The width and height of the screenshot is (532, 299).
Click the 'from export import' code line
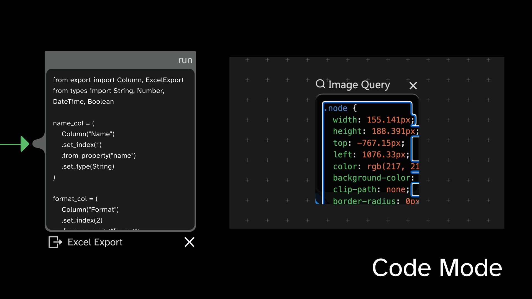click(118, 80)
